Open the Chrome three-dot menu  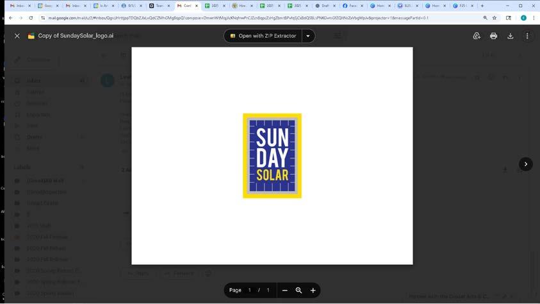point(534,18)
